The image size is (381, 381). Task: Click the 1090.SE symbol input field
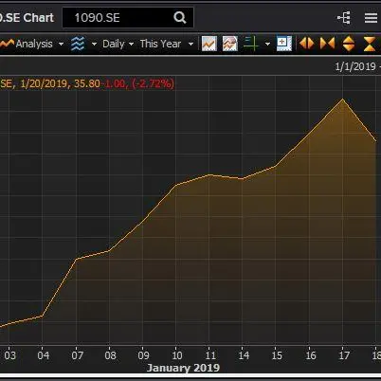(x=128, y=18)
